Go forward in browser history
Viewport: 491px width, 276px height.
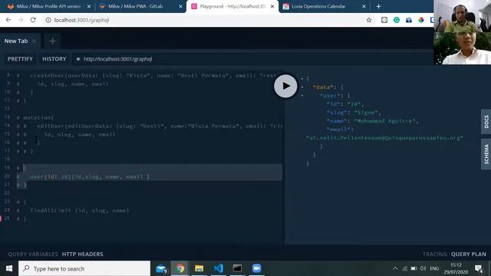(21, 20)
